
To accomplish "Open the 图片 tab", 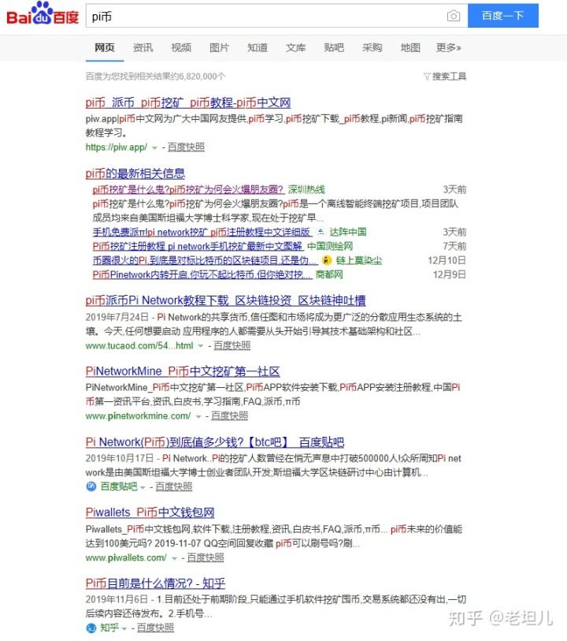I will [x=219, y=48].
